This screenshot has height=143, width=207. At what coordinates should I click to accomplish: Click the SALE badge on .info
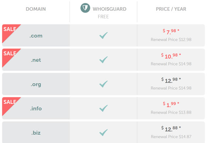click(9, 103)
